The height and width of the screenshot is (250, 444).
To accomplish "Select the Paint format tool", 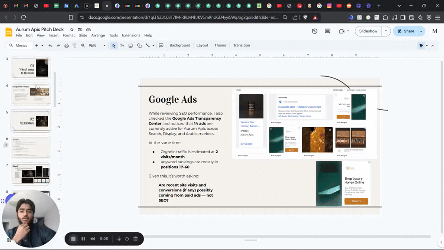I will click(x=75, y=45).
